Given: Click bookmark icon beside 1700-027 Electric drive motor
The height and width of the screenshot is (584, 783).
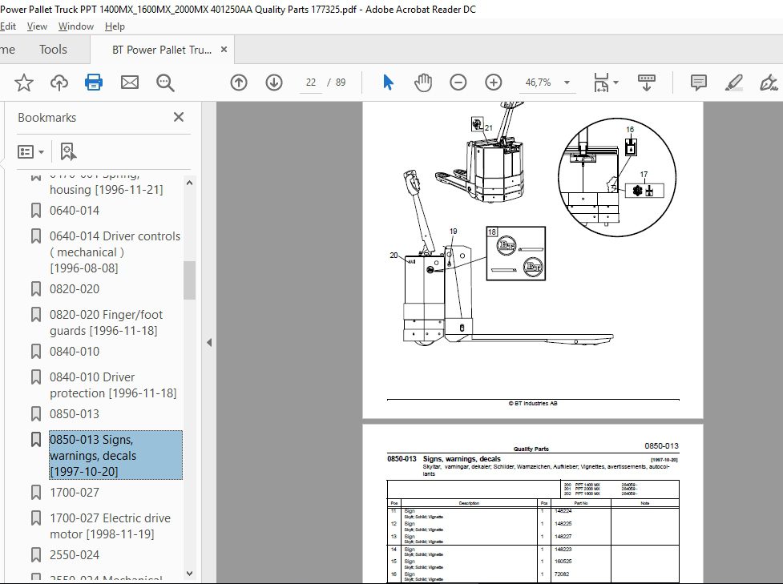Looking at the screenshot, I should coord(36,518).
